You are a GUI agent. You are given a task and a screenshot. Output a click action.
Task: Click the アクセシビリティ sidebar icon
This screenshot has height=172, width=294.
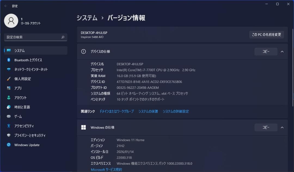pyautogui.click(x=8, y=126)
